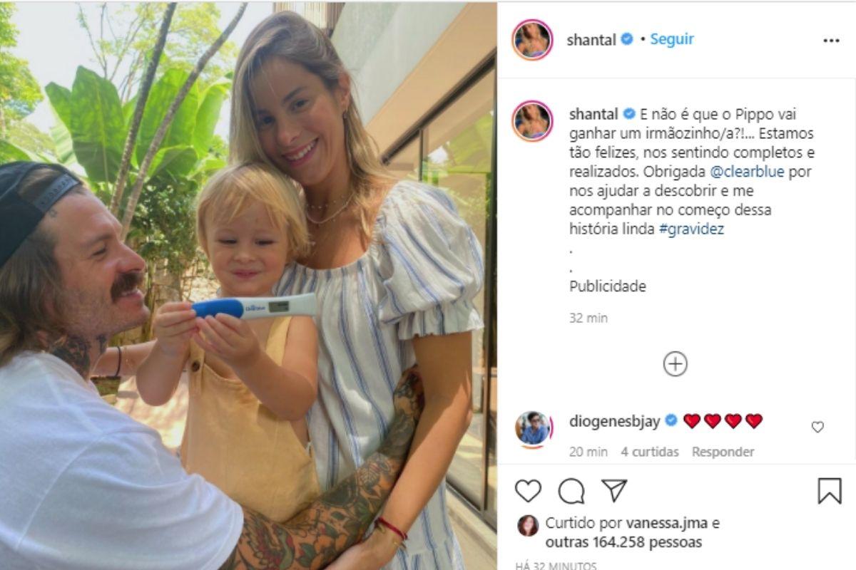Click diogenesbjay's comment avatar

pos(534,429)
